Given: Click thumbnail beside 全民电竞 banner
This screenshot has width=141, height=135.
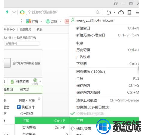Looking at the screenshot, I should pyautogui.click(x=7, y=63).
